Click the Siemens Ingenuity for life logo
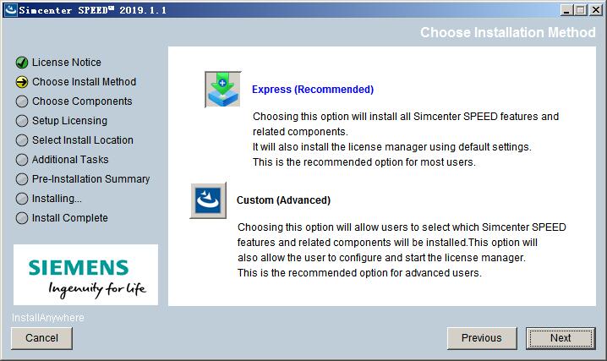 click(85, 275)
